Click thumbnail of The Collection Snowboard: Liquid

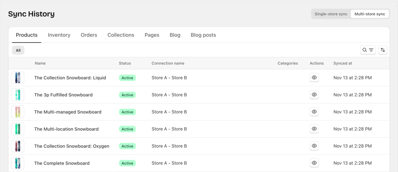click(18, 78)
